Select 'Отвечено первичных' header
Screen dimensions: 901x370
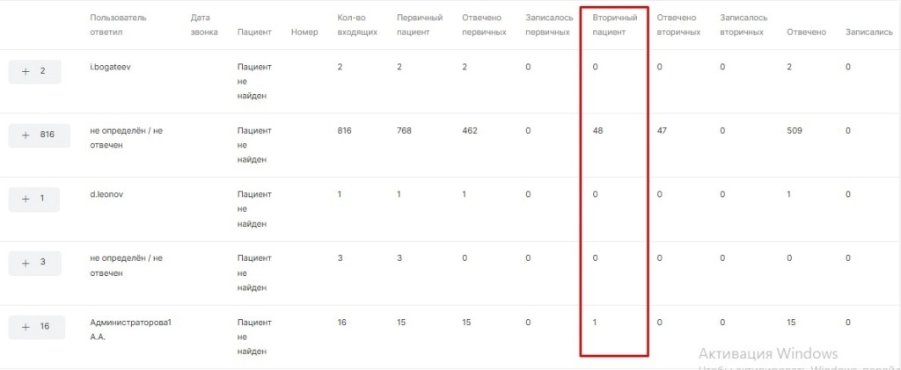pos(484,25)
